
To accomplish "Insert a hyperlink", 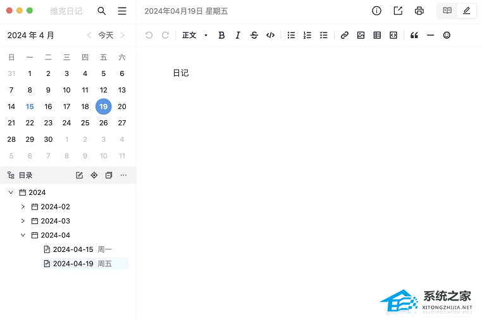I will coord(345,35).
